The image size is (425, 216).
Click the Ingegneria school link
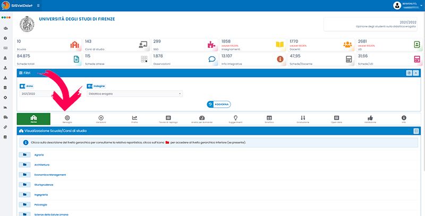coord(41,195)
